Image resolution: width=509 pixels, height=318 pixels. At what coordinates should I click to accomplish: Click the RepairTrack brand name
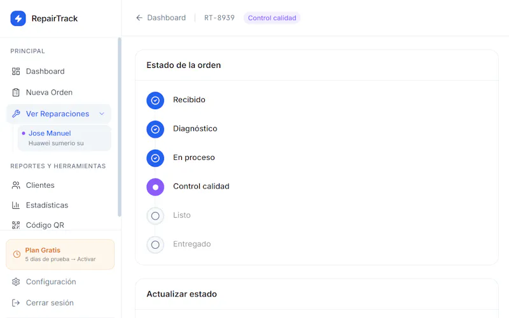[x=55, y=18]
